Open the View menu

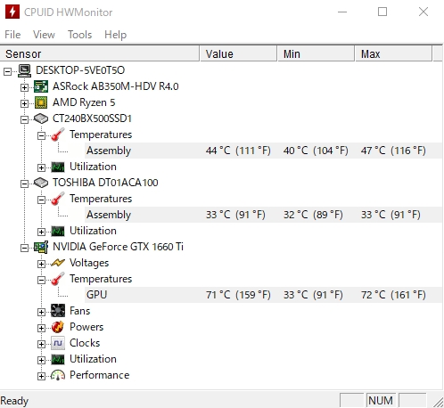tap(44, 35)
